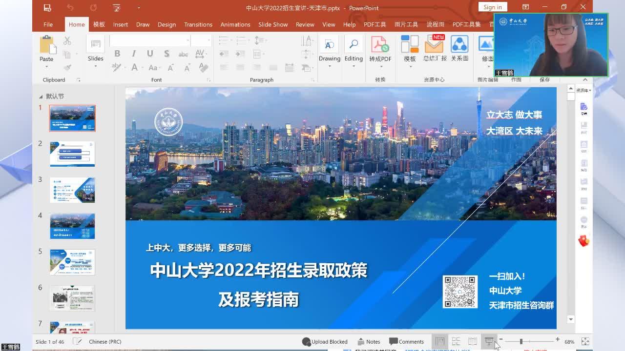The image size is (625, 351).
Task: Collapse the ribbon with the chevron
Action: click(585, 79)
